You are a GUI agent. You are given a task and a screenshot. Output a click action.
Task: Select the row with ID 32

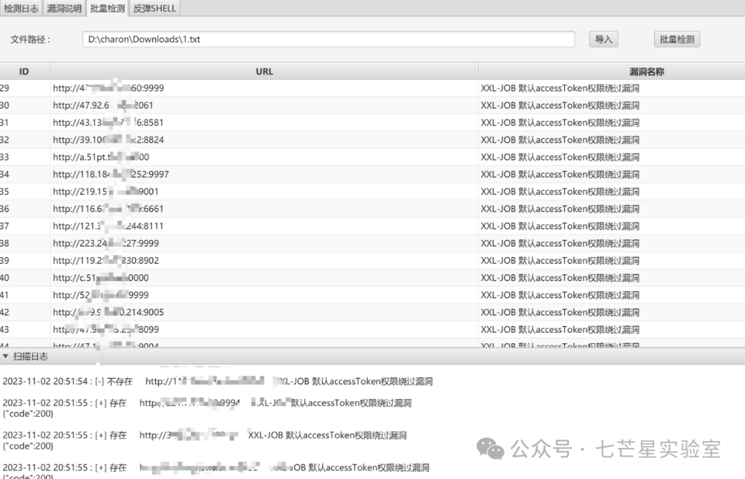click(372, 140)
